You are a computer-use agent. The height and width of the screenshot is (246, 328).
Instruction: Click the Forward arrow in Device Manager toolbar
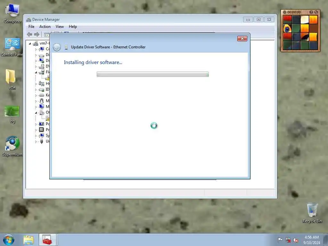pos(37,35)
